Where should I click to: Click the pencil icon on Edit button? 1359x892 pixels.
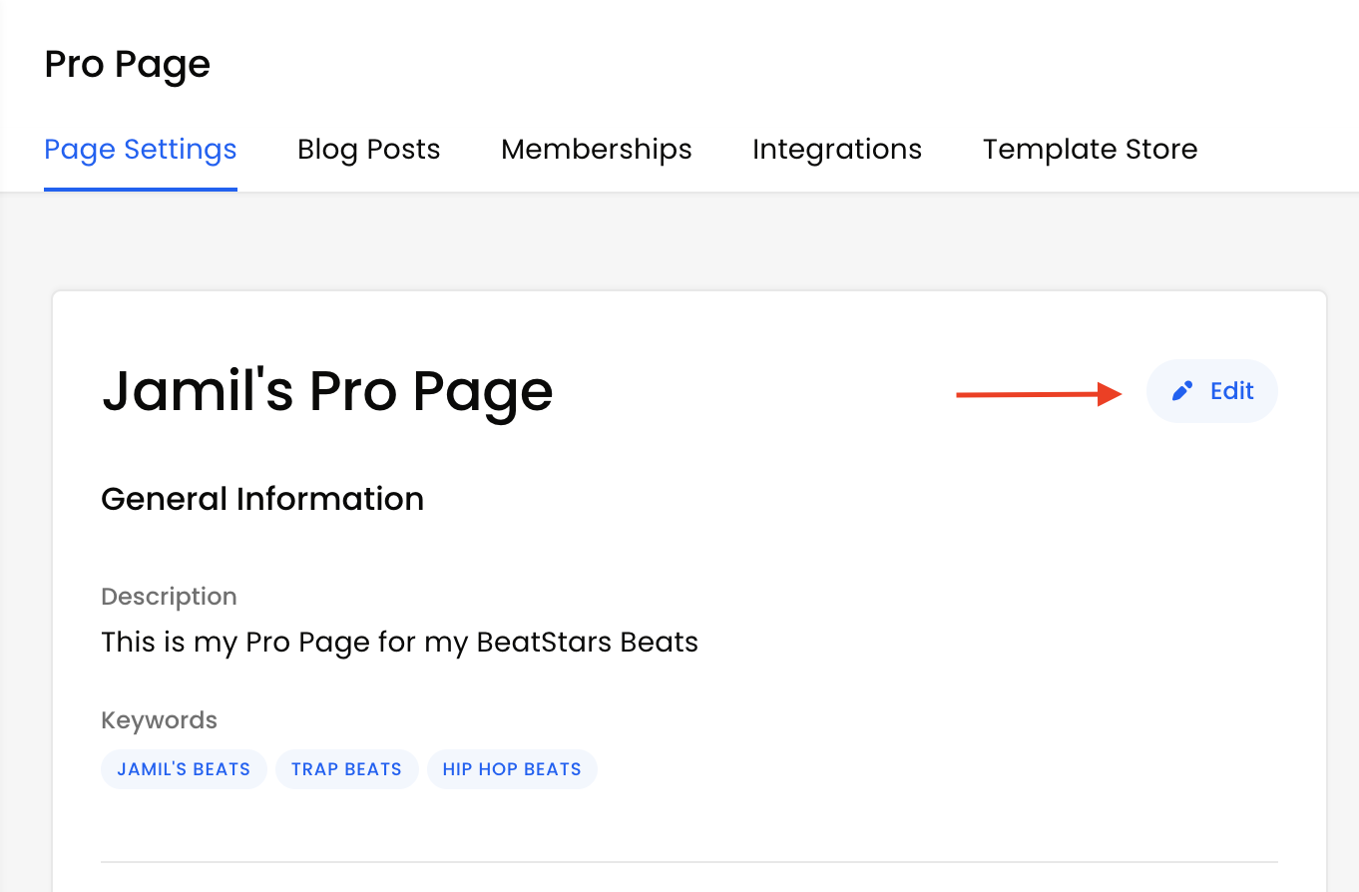[x=1182, y=391]
